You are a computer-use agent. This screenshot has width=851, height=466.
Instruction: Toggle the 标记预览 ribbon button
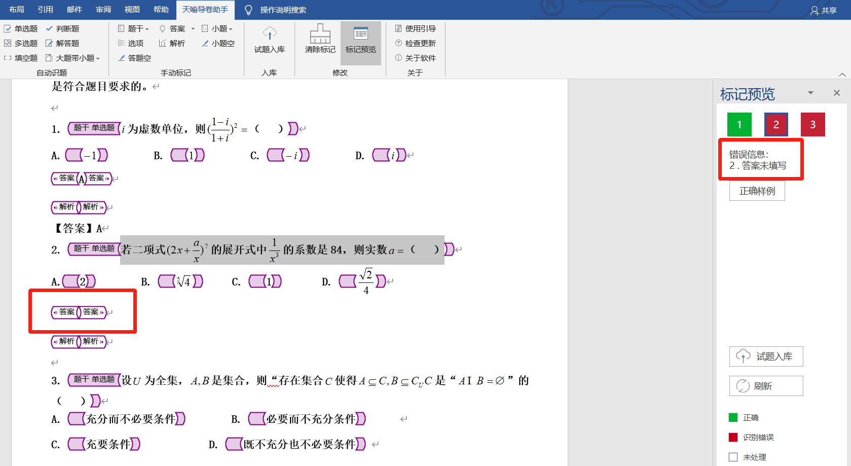coord(360,40)
